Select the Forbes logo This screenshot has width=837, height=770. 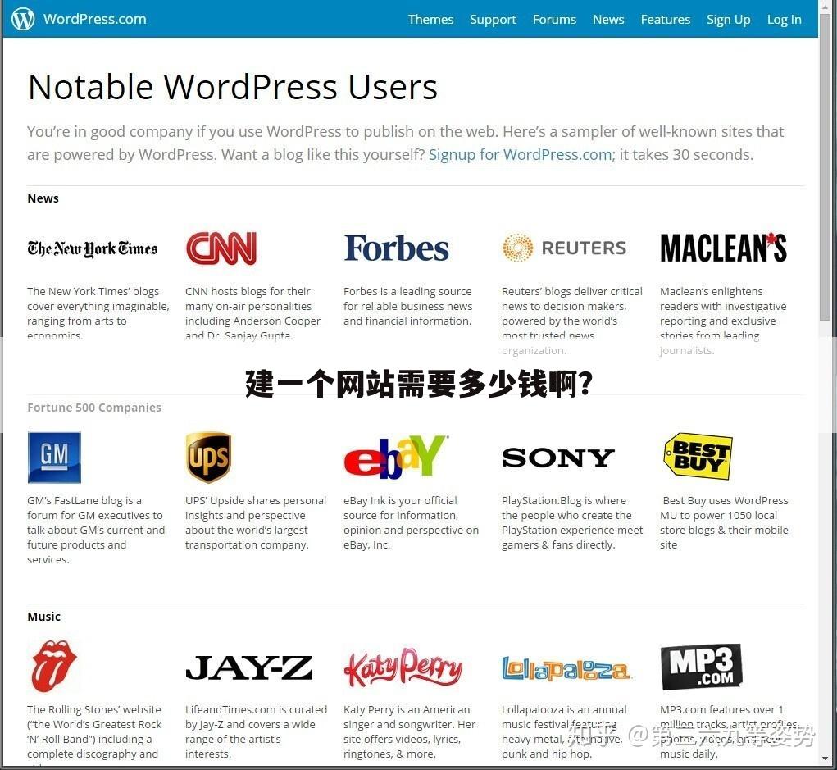(x=396, y=248)
